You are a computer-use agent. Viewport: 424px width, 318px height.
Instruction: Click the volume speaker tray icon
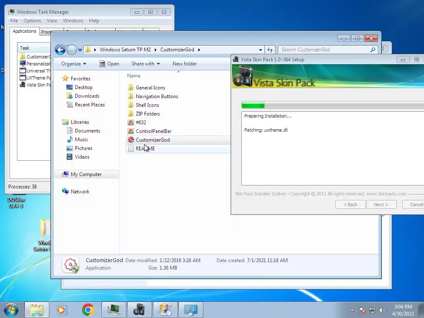pyautogui.click(x=382, y=310)
